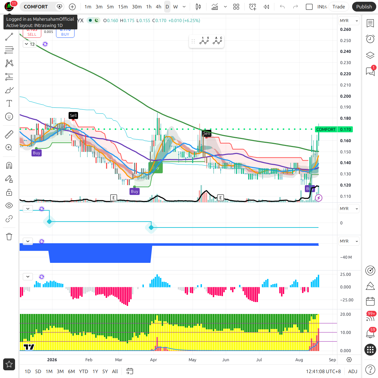Undo the last chart action
378x378 pixels.
(x=282, y=7)
